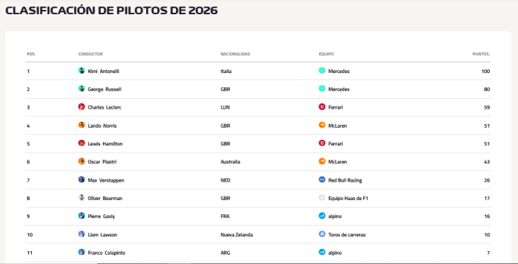The width and height of the screenshot is (518, 264).
Task: Click the PUNTOS column header
Action: pyautogui.click(x=481, y=54)
